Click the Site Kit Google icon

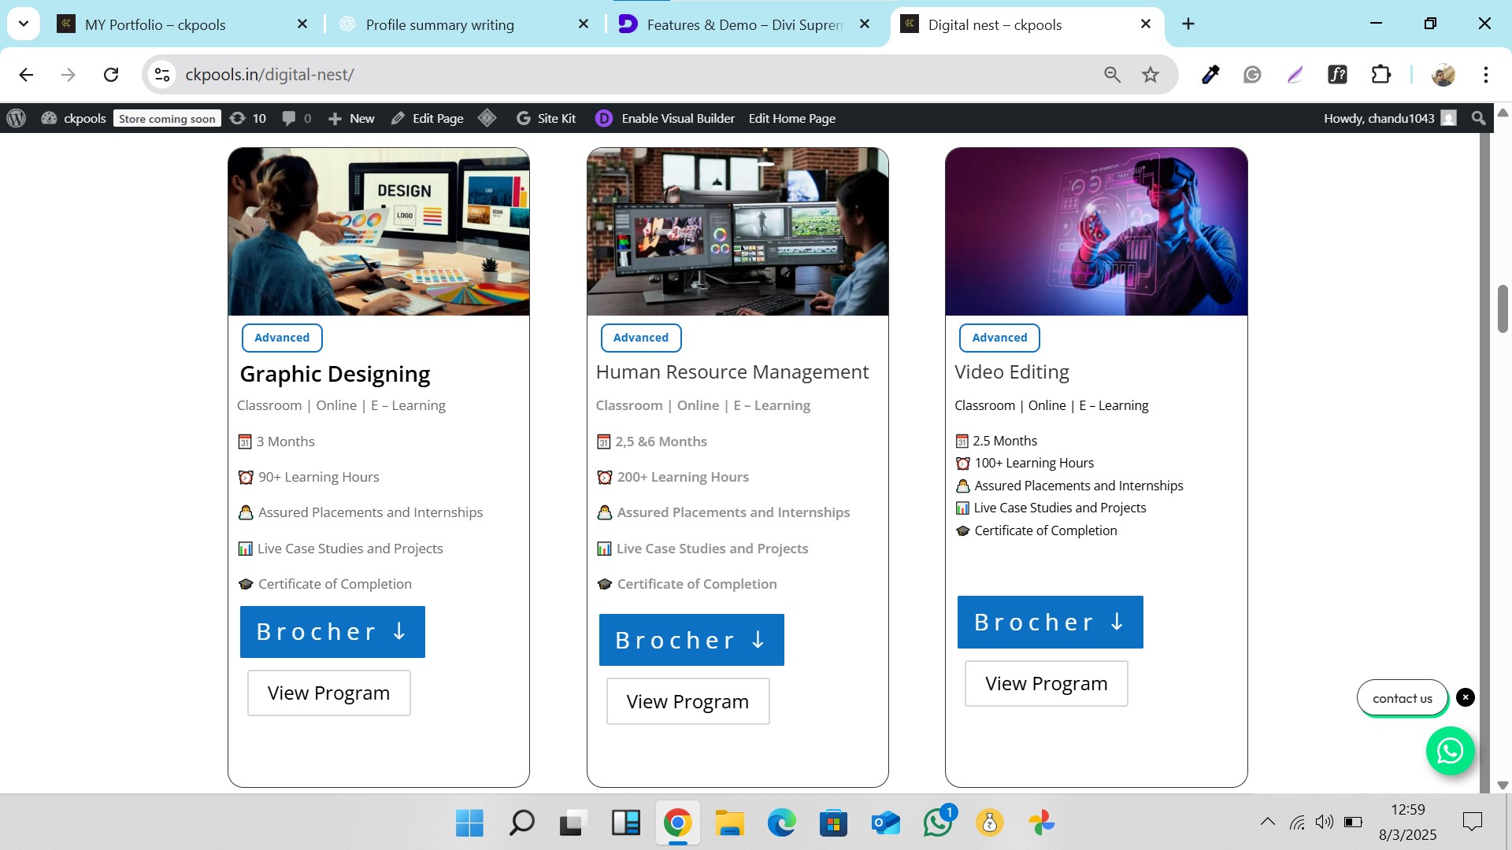pyautogui.click(x=523, y=118)
